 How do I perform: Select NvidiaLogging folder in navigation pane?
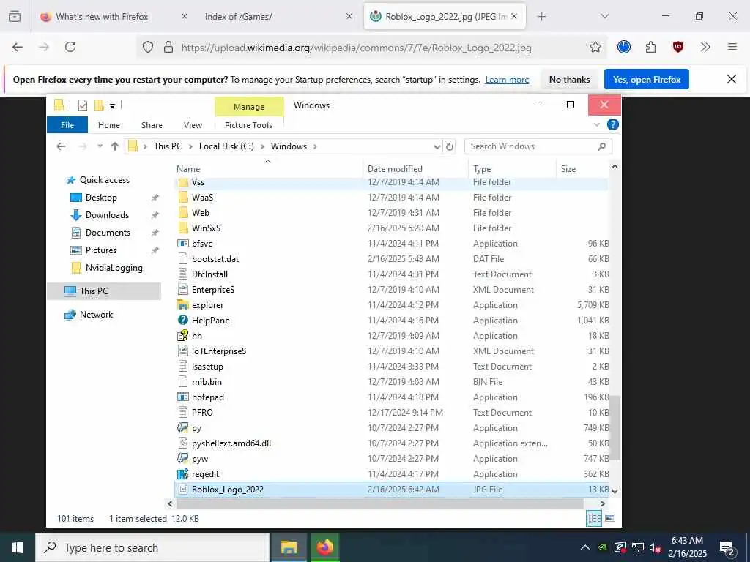(114, 268)
